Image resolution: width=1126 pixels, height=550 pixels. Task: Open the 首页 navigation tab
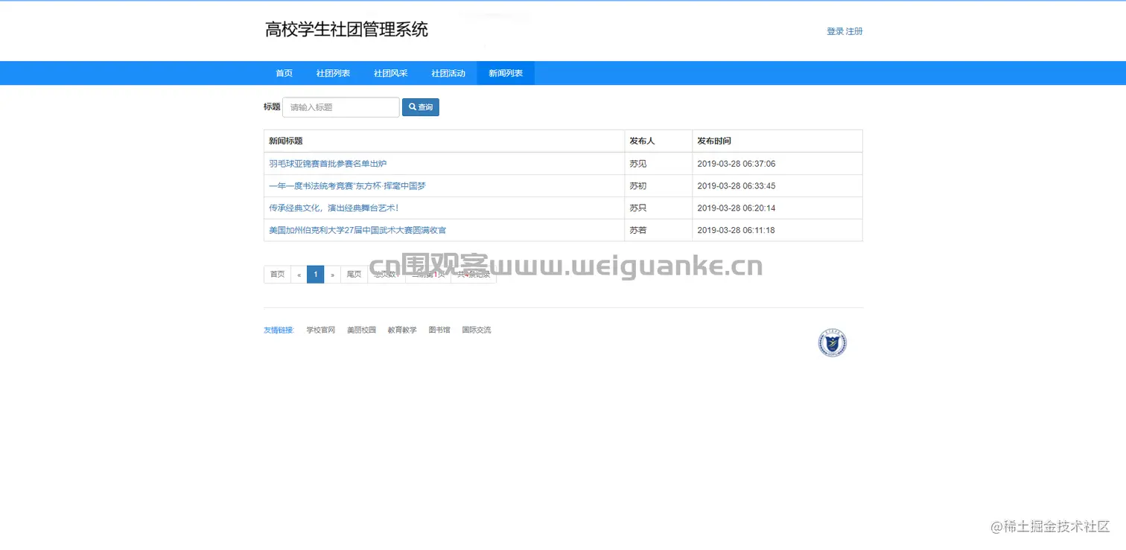pos(284,73)
